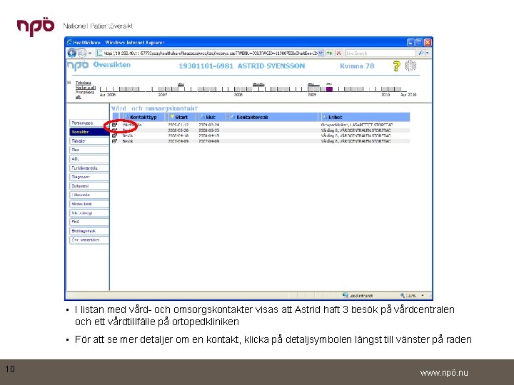Click the sort icon in the Slut header

pyautogui.click(x=203, y=117)
